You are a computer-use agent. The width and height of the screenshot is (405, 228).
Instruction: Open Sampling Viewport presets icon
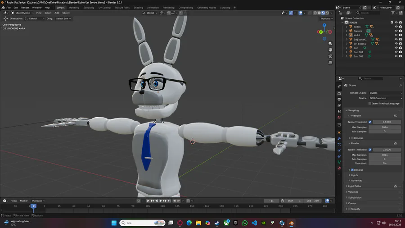click(395, 116)
